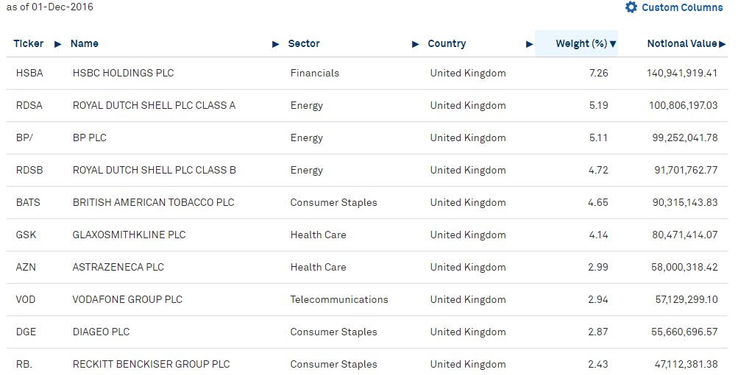Click the sort arrow beside Name header
The image size is (738, 375).
coord(276,44)
